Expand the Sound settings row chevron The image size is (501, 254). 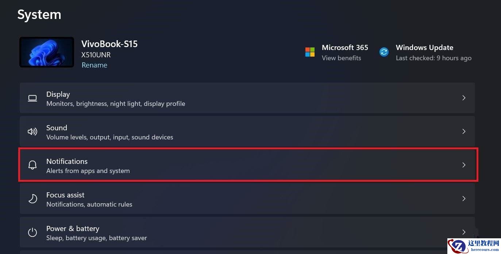[464, 131]
